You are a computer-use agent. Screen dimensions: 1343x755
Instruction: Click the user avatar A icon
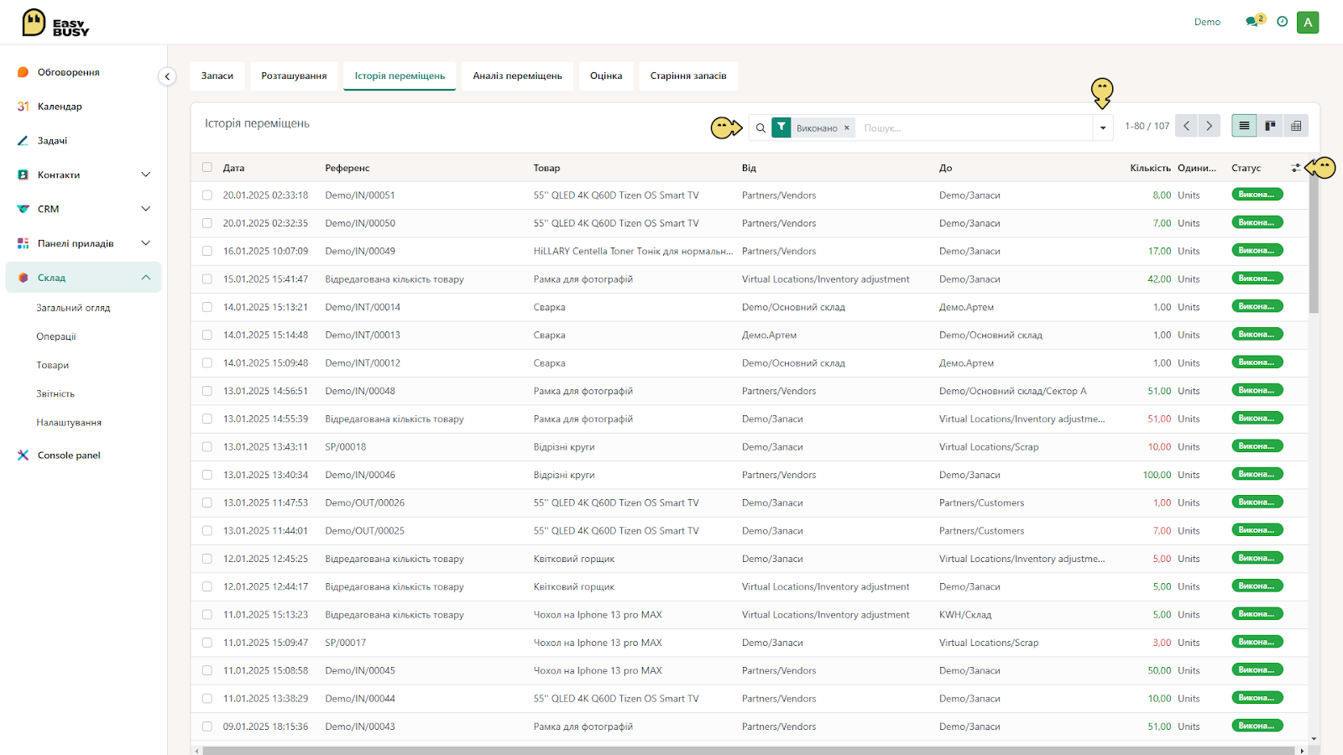[1308, 23]
